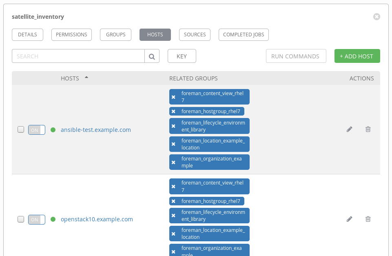Open the Completed Jobs tab

244,35
